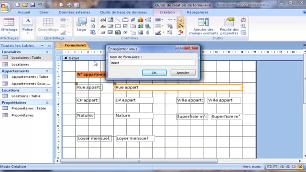Open the line thickness dropdown arrow

(x=163, y=20)
